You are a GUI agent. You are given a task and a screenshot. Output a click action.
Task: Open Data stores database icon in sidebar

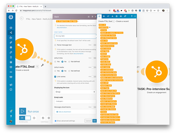click(11, 62)
